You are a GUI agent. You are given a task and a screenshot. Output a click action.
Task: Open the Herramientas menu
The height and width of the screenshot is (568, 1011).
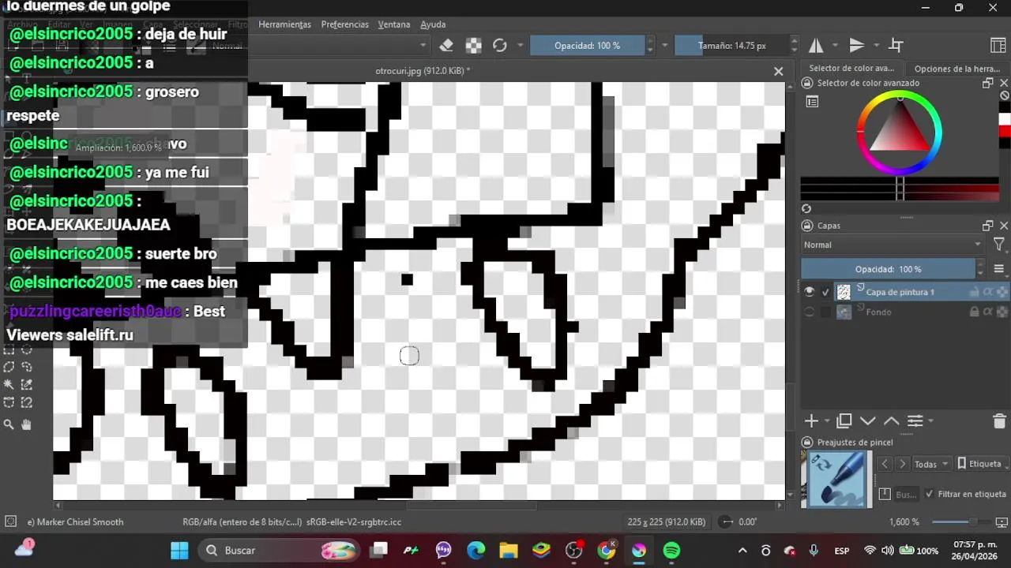tap(284, 24)
